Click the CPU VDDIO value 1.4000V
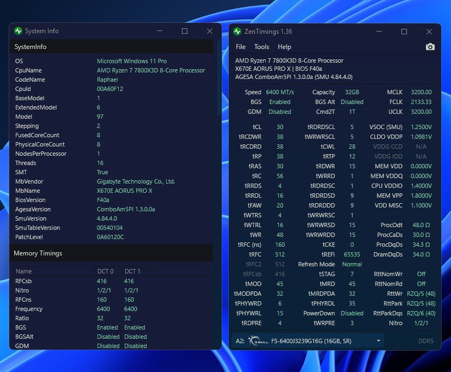451x372 pixels. click(421, 186)
